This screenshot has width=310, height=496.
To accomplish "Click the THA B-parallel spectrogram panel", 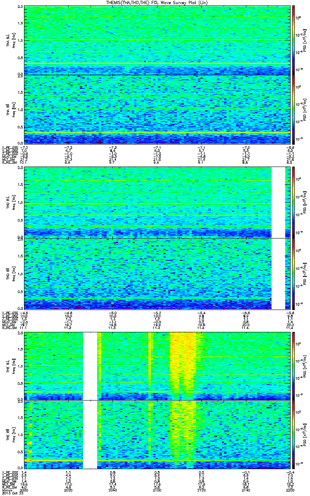I will pos(157,109).
